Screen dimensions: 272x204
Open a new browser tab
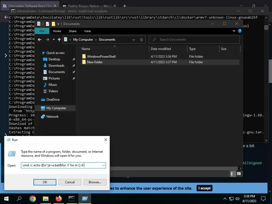(125, 6)
